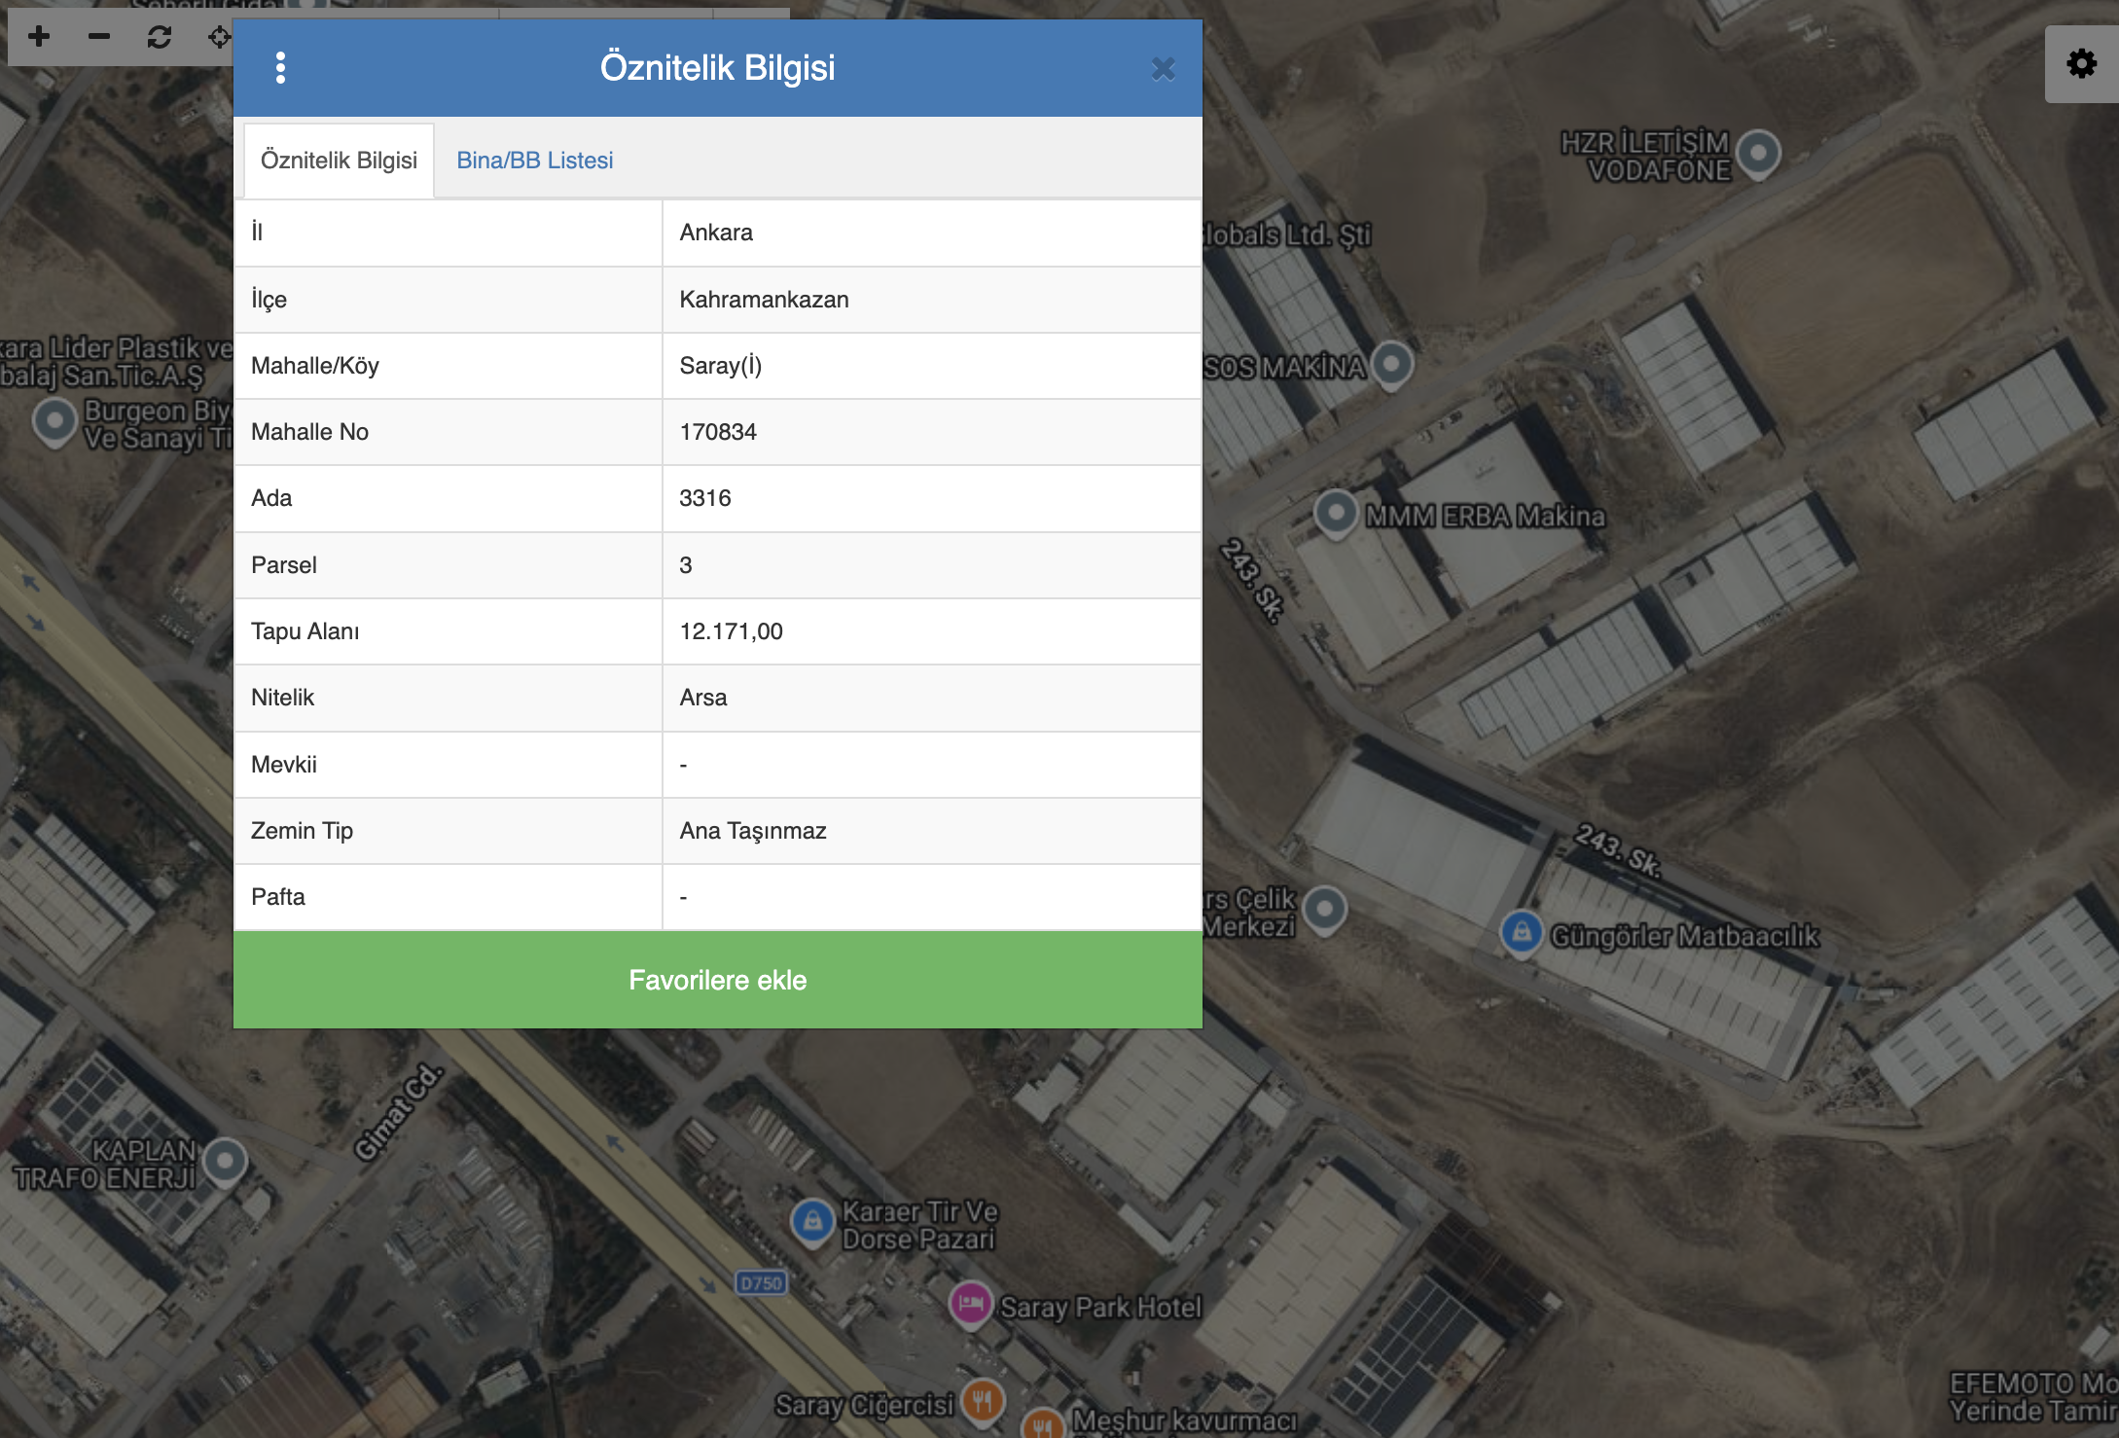Switch to the Bina/BB Listesi tab
2119x1438 pixels.
point(534,161)
